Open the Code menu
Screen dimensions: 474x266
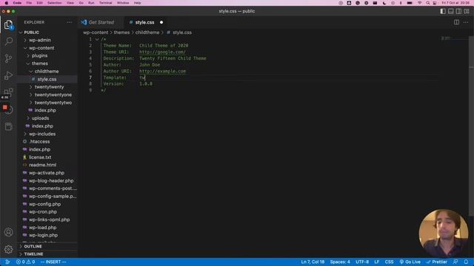click(17, 3)
